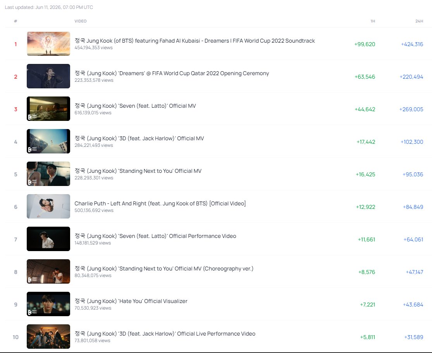Click the 24H value '+64,061'
This screenshot has height=353, width=432.
413,239
